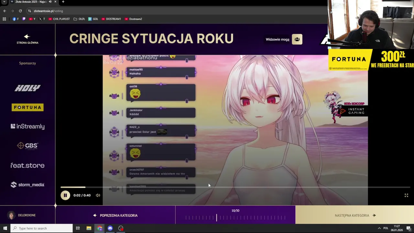The width and height of the screenshot is (414, 233).
Task: Go to Następna Kategoria
Action: (x=355, y=215)
